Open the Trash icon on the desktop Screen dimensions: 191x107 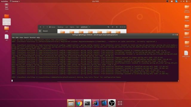7,7
